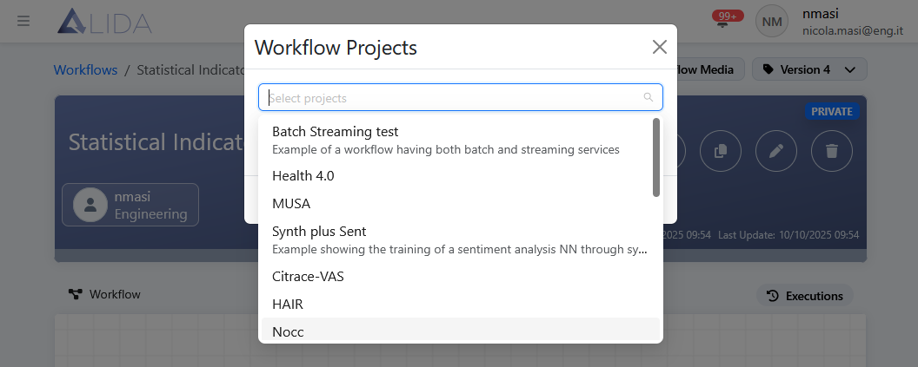
Task: Open the Version 4 dropdown
Action: [809, 69]
